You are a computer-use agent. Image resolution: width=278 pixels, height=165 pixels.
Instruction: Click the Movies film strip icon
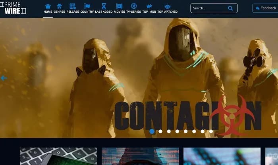tap(119, 6)
